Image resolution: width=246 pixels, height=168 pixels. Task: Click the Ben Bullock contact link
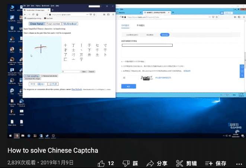77,89
